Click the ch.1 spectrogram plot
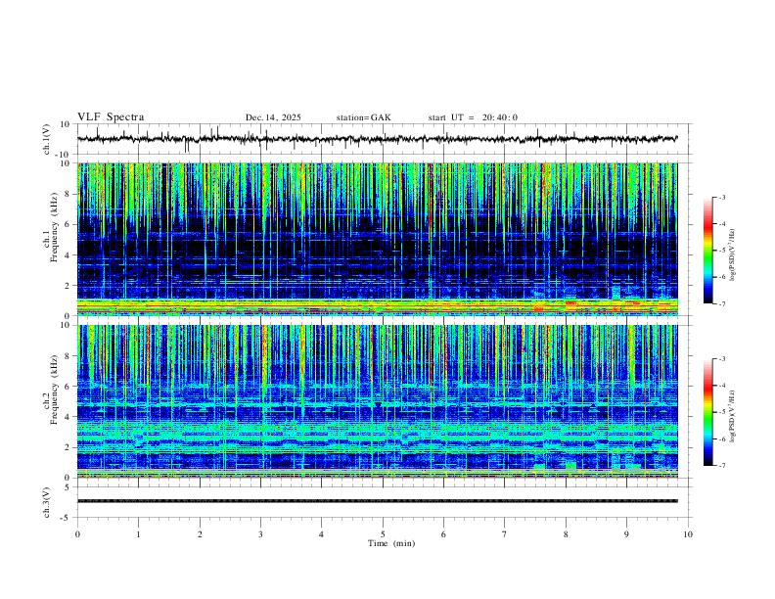Screen dimensions: 775x599 click(378, 239)
